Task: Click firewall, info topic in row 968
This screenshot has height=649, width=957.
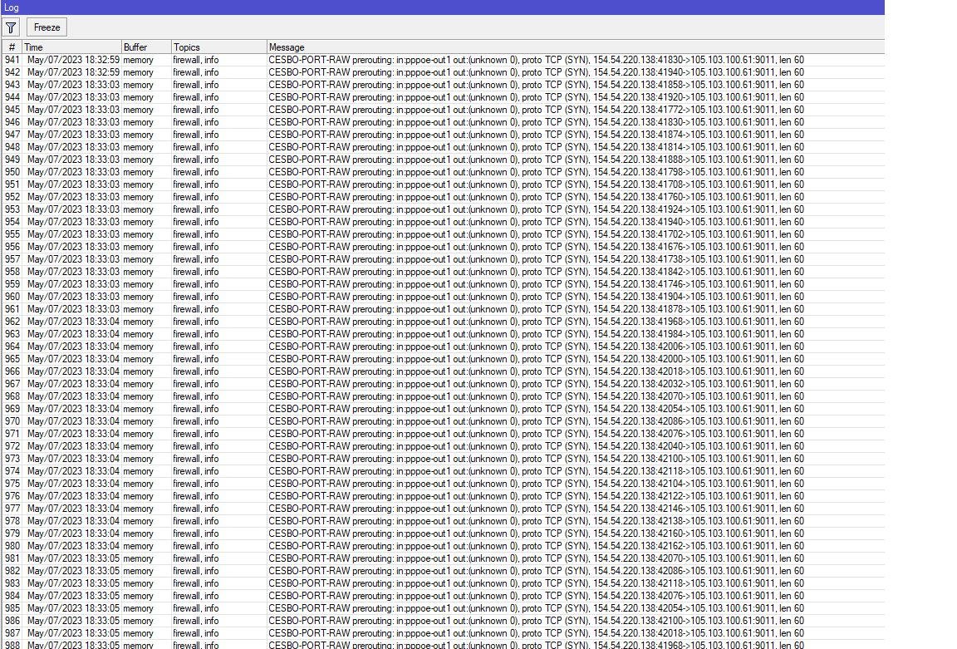Action: (x=195, y=396)
